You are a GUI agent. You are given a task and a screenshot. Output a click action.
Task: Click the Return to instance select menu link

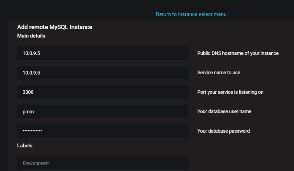[x=191, y=14]
